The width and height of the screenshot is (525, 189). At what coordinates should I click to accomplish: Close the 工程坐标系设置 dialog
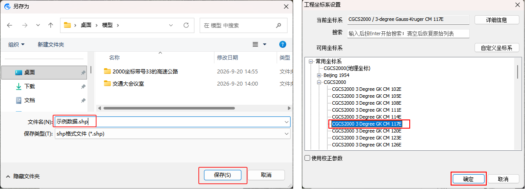click(517, 5)
